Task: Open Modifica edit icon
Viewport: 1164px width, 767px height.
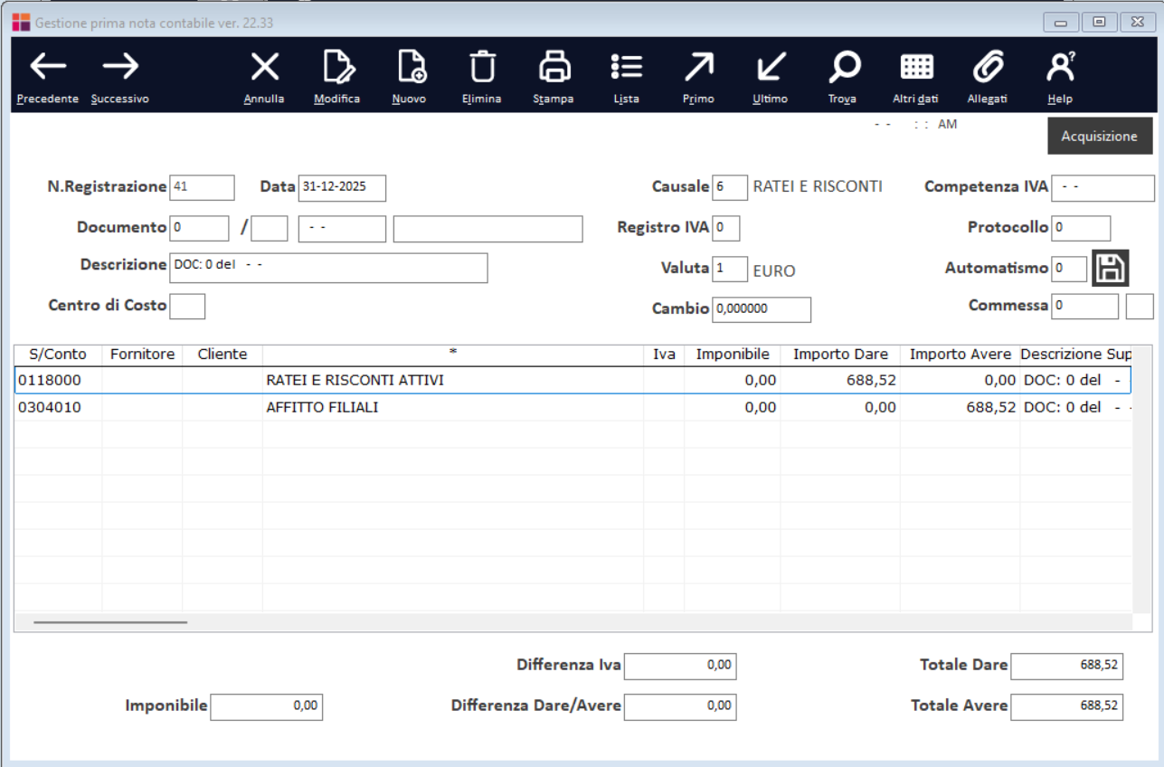Action: [337, 66]
